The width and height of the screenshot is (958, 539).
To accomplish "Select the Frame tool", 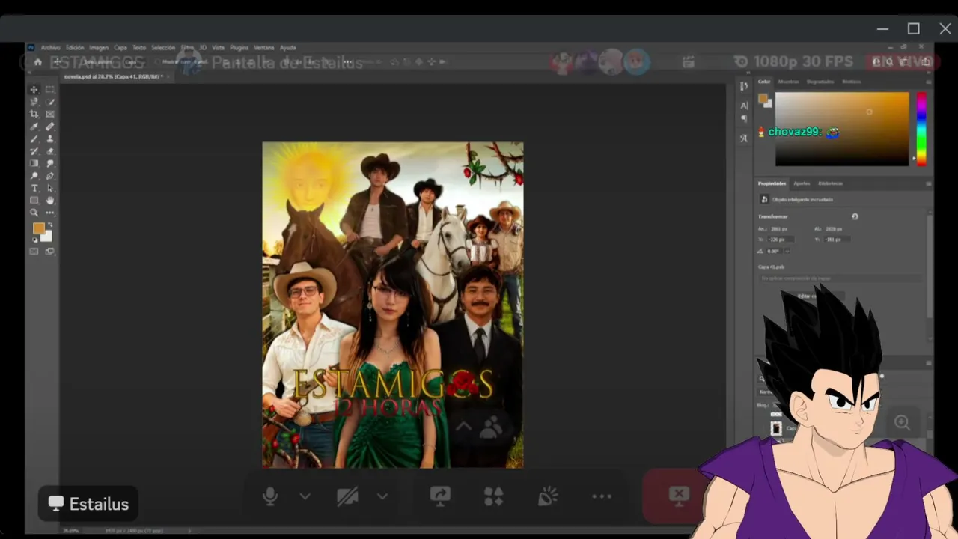I will pos(50,115).
